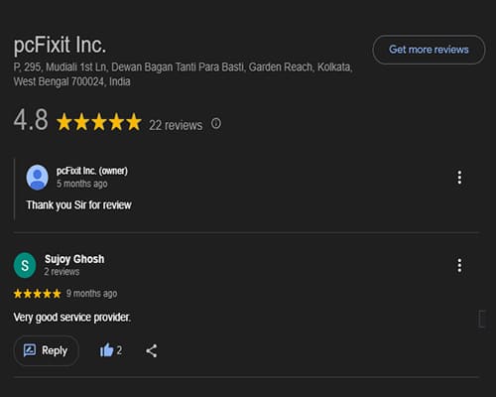Click '5 months ago' timestamp

(x=82, y=184)
